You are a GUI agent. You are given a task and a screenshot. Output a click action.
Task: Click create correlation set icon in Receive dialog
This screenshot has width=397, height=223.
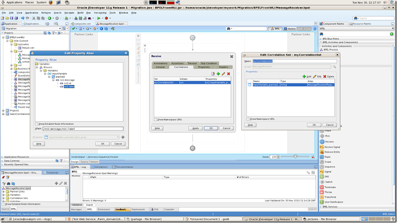tap(213, 74)
